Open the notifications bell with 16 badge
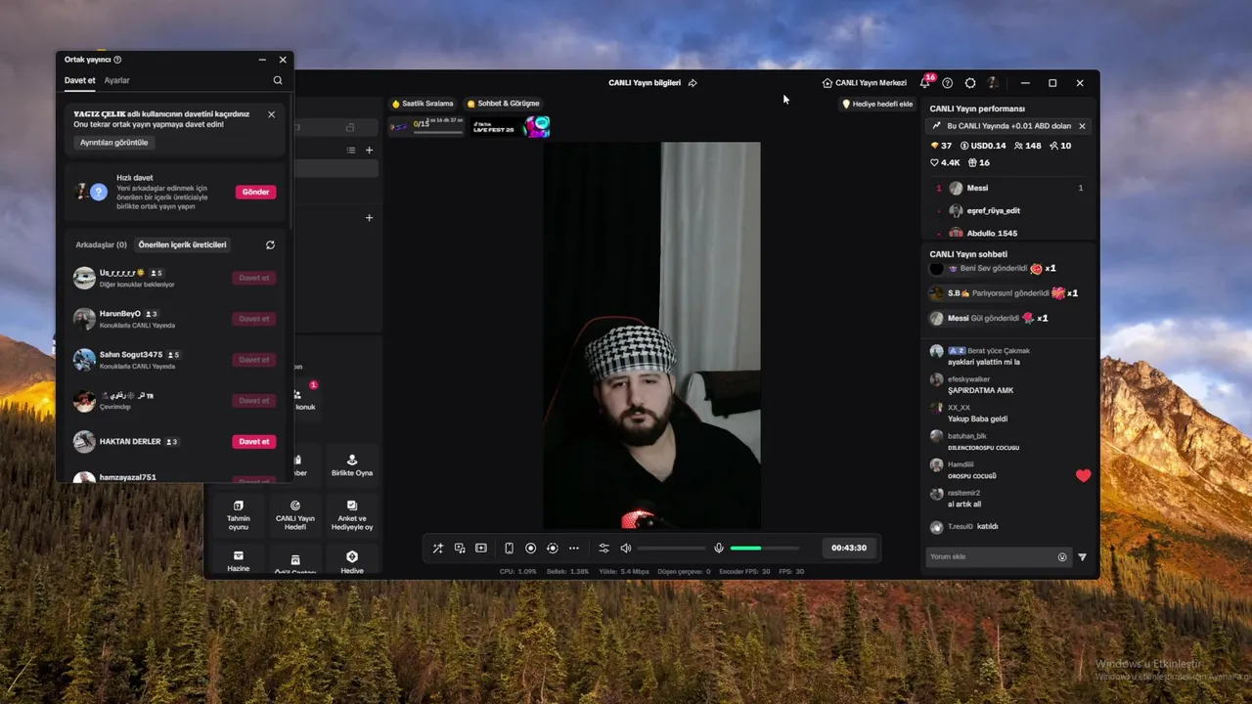This screenshot has height=704, width=1252. click(925, 83)
